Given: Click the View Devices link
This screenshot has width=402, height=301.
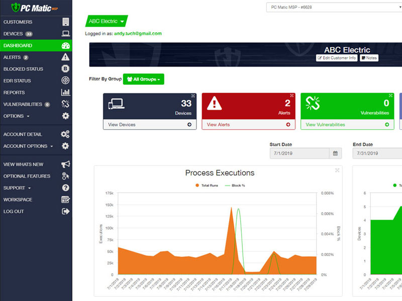Looking at the screenshot, I should [x=122, y=124].
